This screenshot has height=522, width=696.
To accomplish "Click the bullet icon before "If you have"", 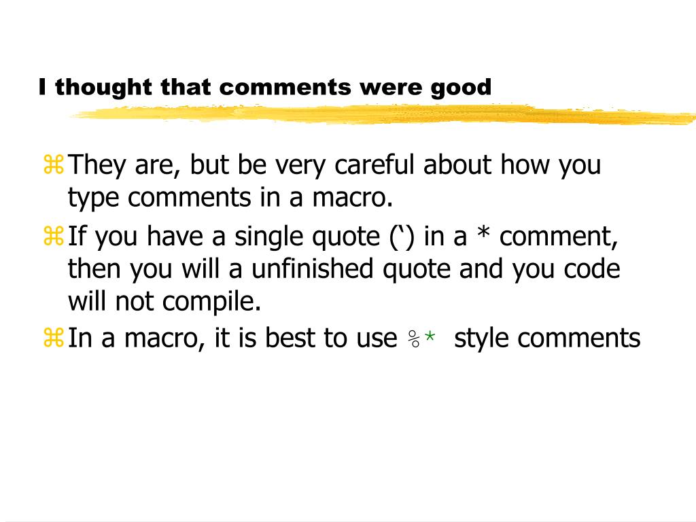I will click(54, 236).
